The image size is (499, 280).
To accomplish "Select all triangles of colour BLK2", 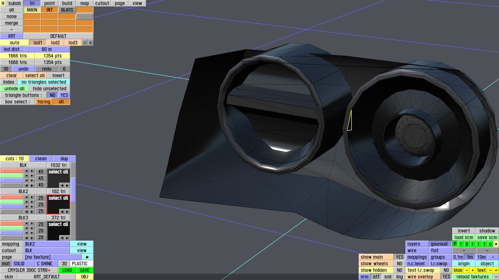I will click(58, 198).
